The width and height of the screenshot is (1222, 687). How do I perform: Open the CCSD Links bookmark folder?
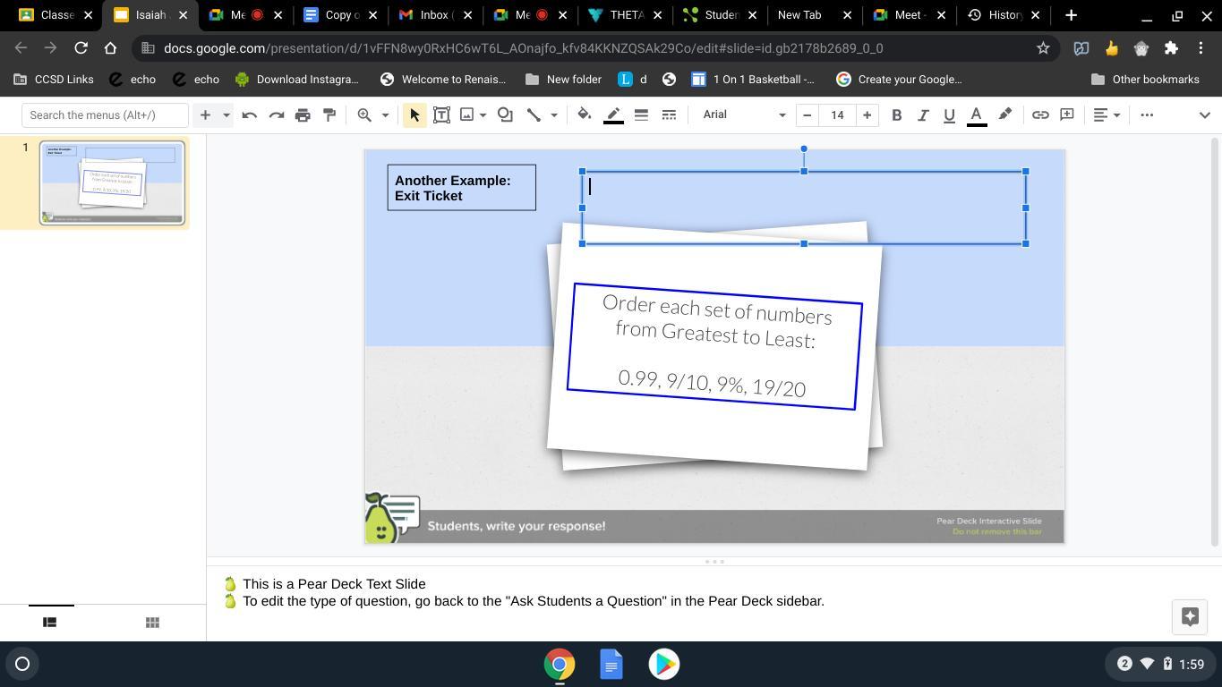[x=54, y=80]
